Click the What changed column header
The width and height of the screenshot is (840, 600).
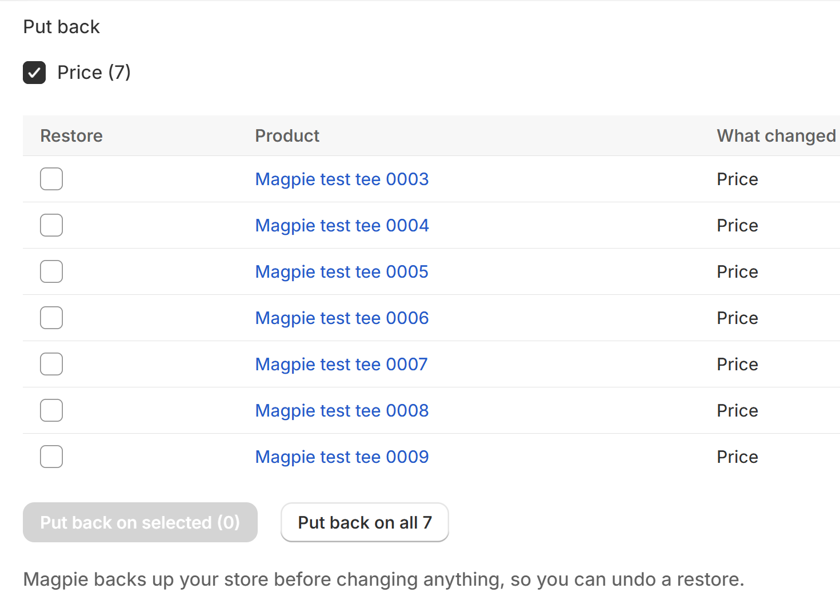click(777, 136)
